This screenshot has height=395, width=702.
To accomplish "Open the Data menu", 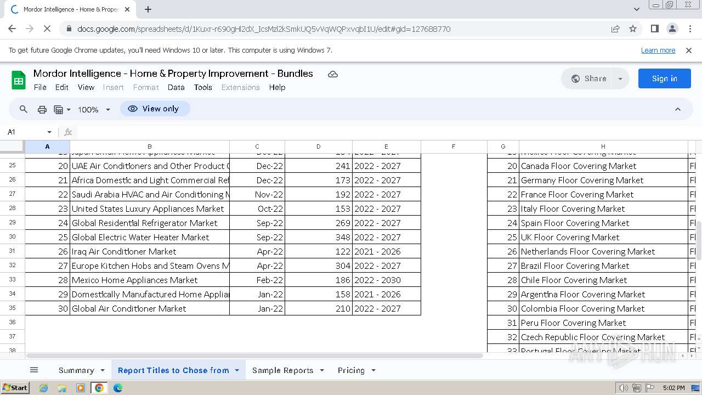I will point(176,87).
